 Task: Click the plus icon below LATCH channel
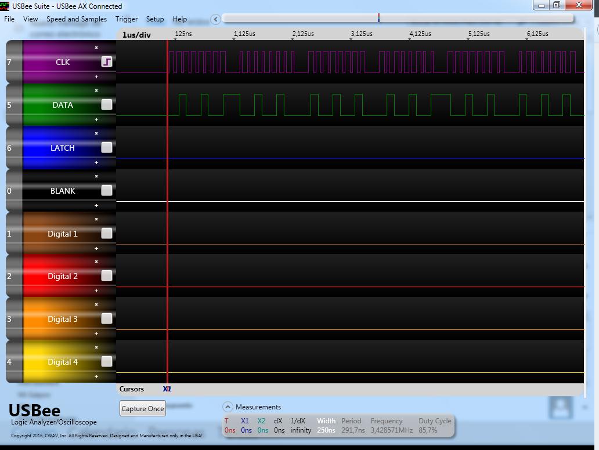tap(96, 162)
